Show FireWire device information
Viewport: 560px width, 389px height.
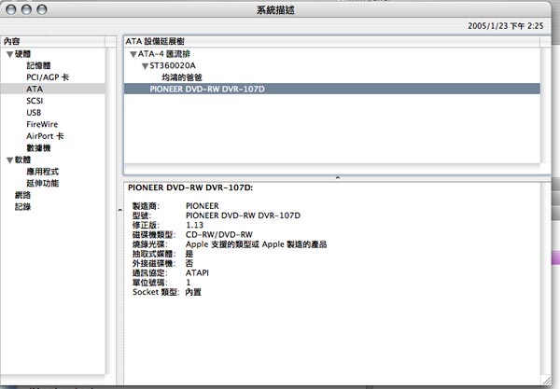(x=42, y=124)
